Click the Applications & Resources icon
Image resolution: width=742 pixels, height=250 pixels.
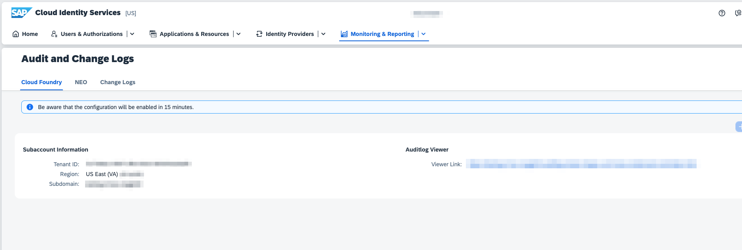click(x=153, y=34)
